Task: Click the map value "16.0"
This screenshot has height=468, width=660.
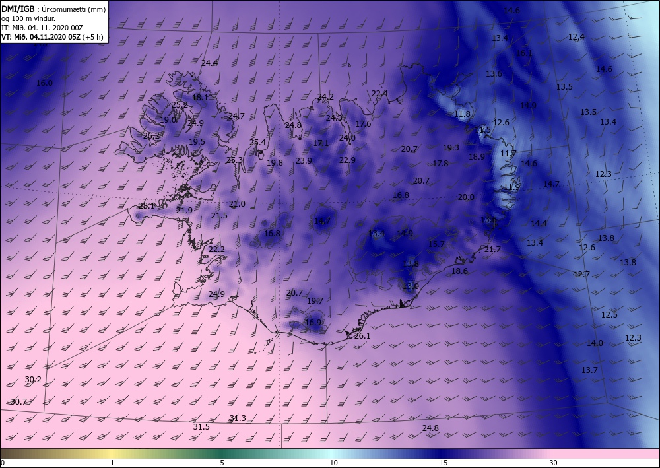Action: [x=44, y=83]
